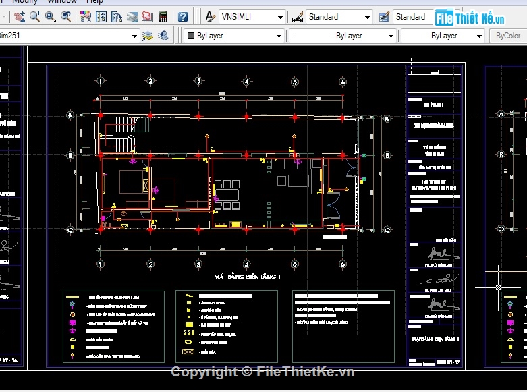Open the Help menu
The image size is (527, 392).
point(94,1)
